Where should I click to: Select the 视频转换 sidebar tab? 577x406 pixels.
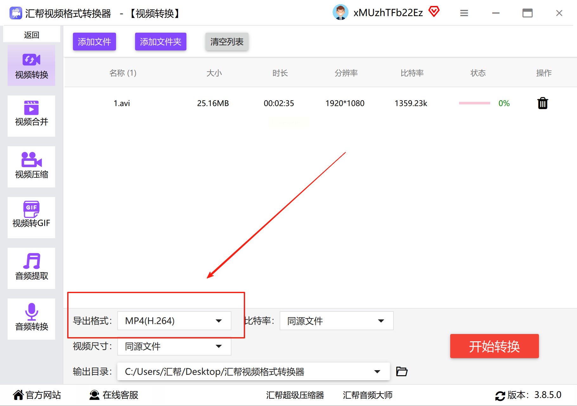(31, 65)
